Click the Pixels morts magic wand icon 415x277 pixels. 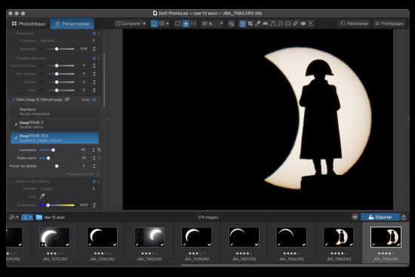pyautogui.click(x=99, y=158)
